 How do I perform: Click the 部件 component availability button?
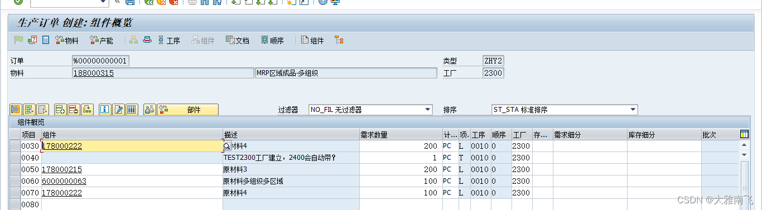click(x=187, y=110)
